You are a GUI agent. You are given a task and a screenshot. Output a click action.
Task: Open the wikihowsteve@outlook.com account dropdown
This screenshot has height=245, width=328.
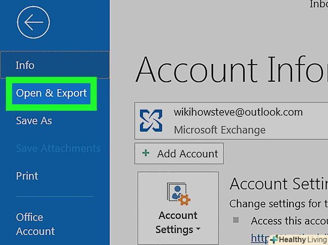[x=231, y=120]
